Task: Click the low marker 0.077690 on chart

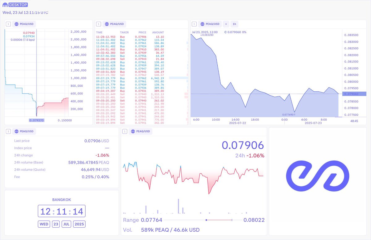Action: point(289,114)
